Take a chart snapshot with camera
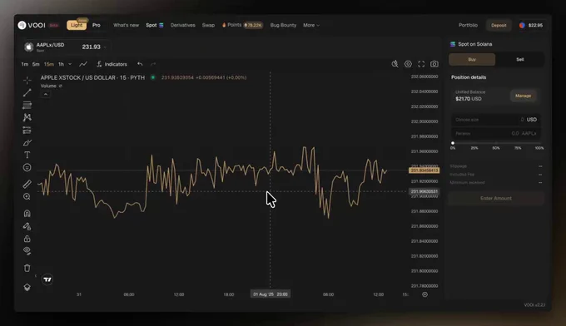The width and height of the screenshot is (566, 326). [434, 64]
